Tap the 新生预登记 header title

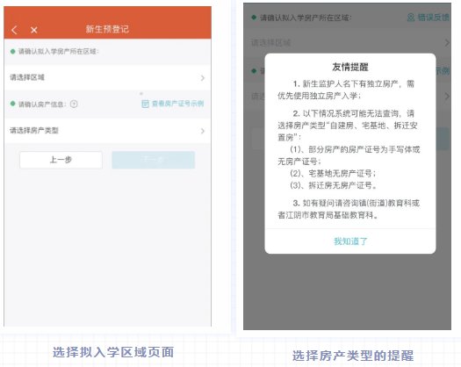coord(107,29)
